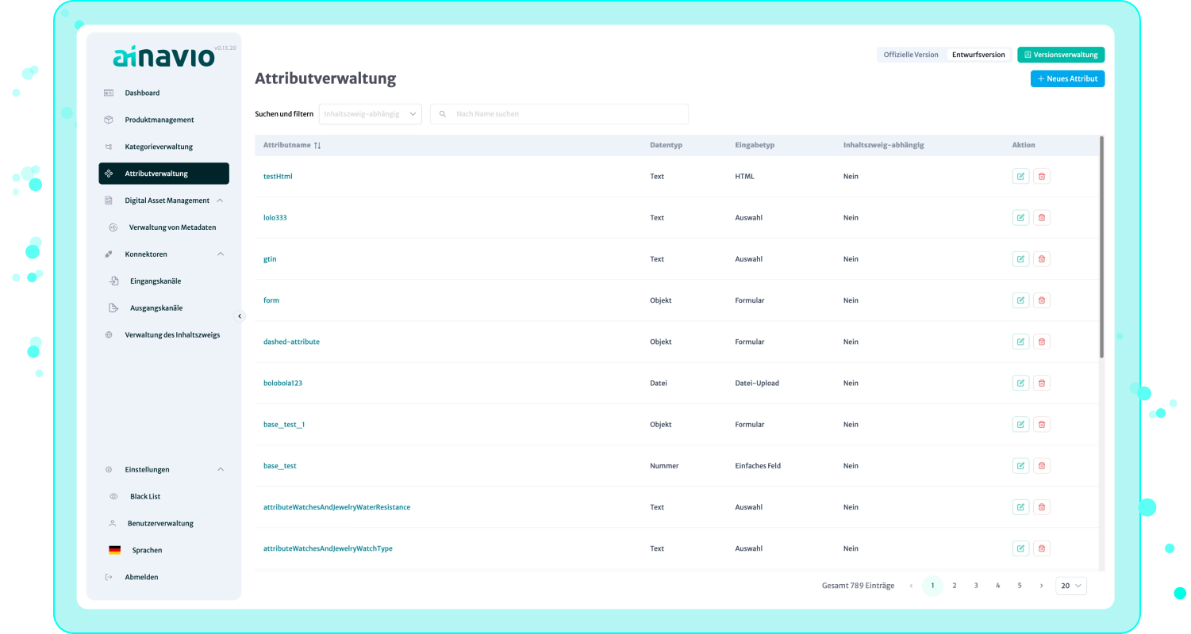Delete the base_test Nummer attribute
Screen dimensions: 1191x634
pos(1042,465)
